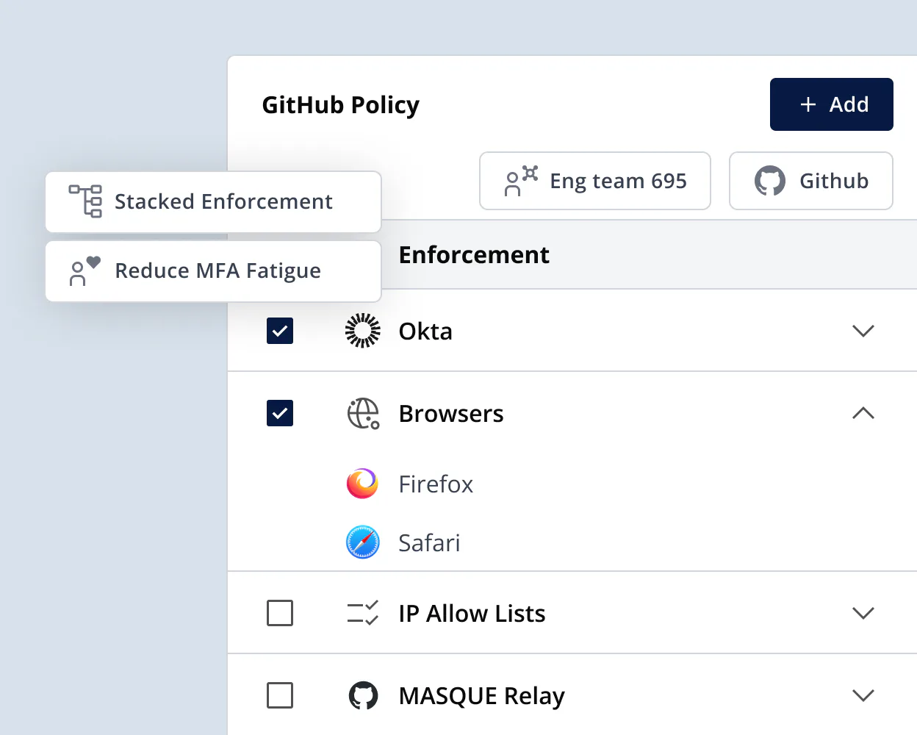Click the Firefox browser icon
917x735 pixels.
[362, 484]
